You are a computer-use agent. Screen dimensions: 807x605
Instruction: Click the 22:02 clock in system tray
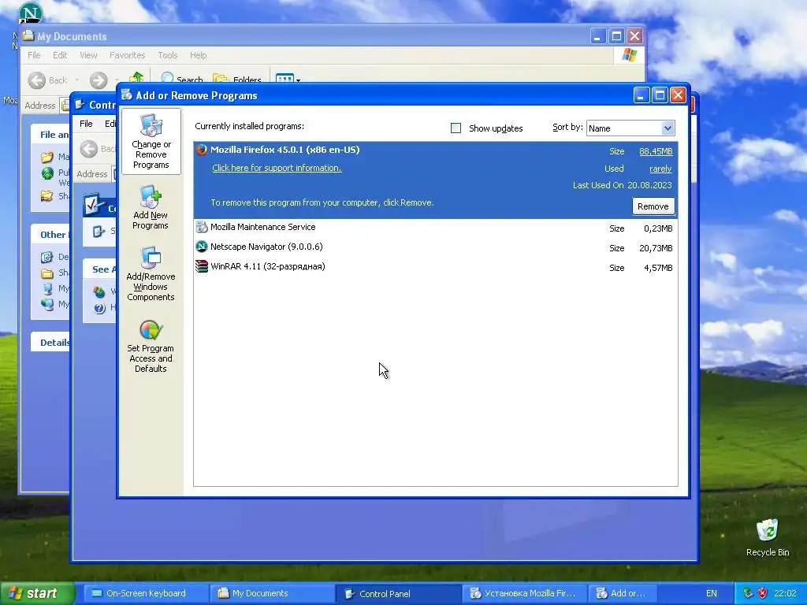tap(785, 593)
